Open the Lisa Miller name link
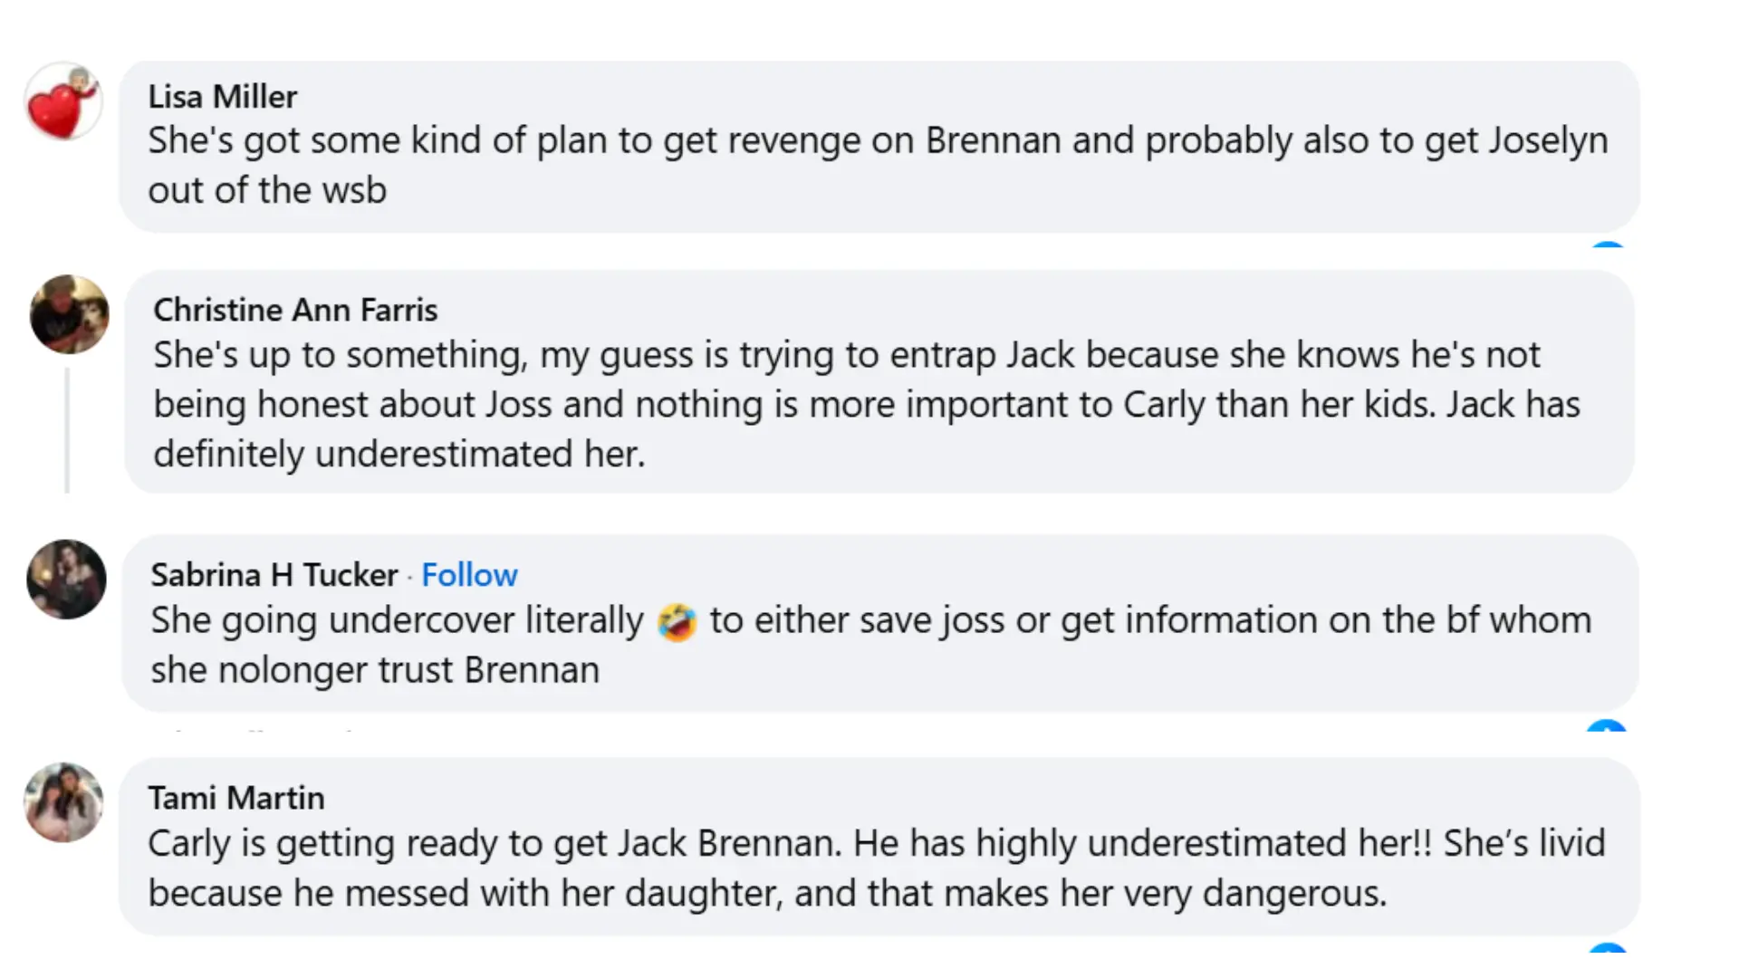This screenshot has height=978, width=1739. (x=223, y=97)
